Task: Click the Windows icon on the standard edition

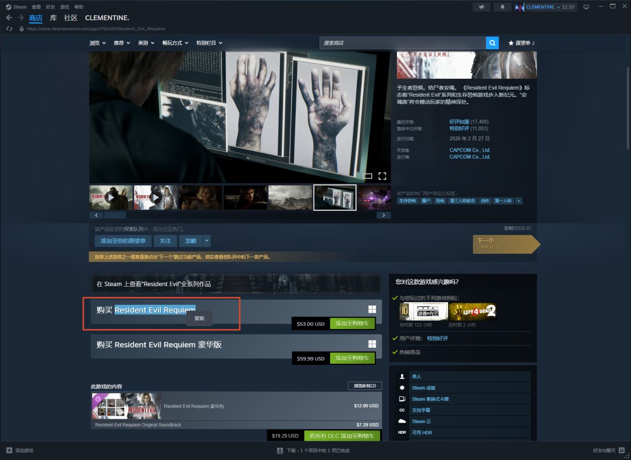Action: pos(372,309)
